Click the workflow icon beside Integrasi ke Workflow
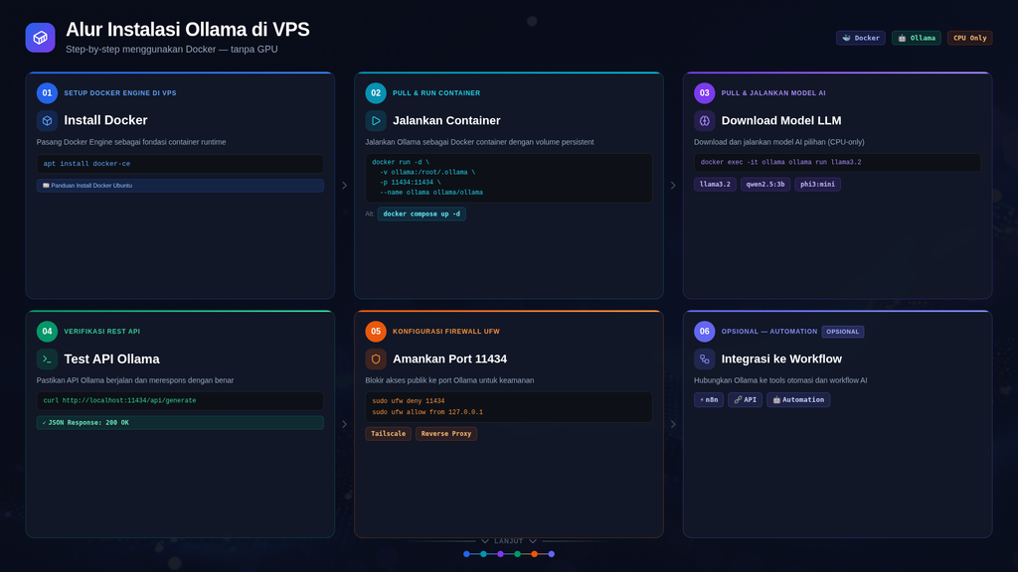1018x572 pixels. point(705,358)
